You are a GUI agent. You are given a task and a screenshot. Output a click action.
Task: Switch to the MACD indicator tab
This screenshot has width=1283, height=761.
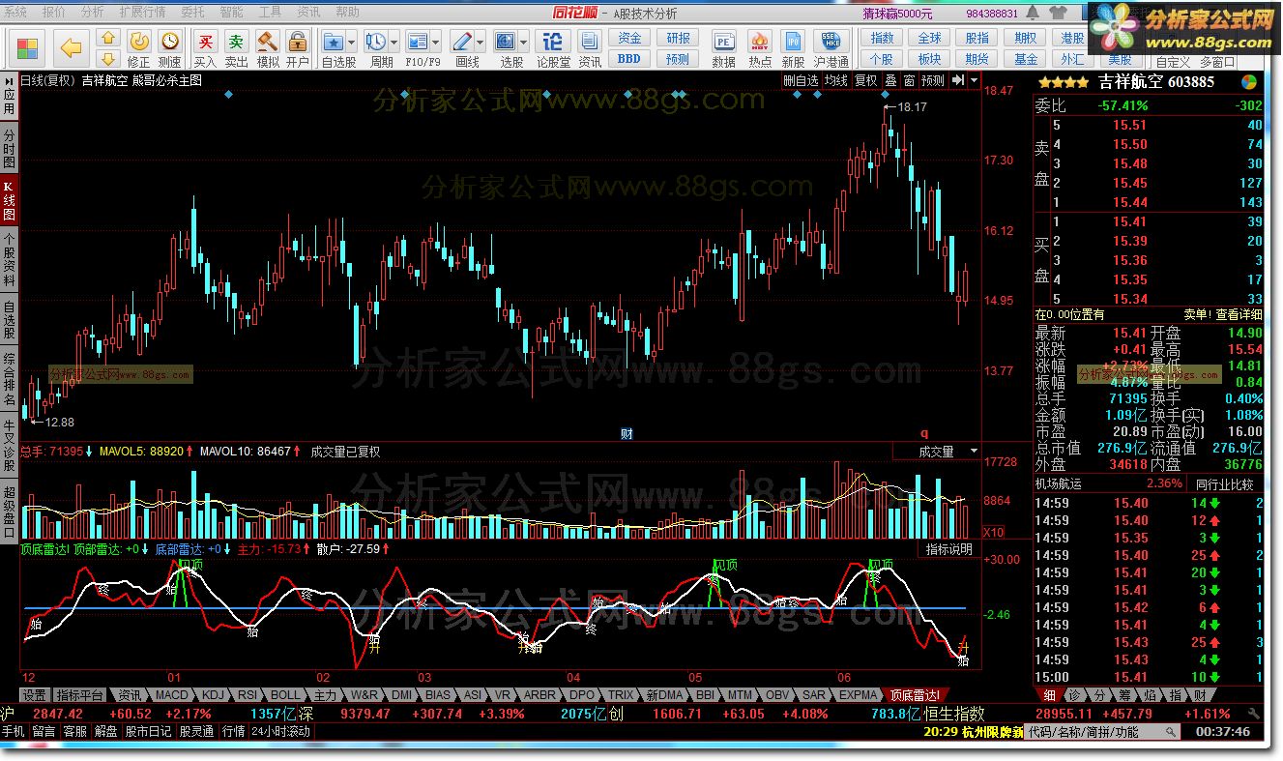pos(173,695)
